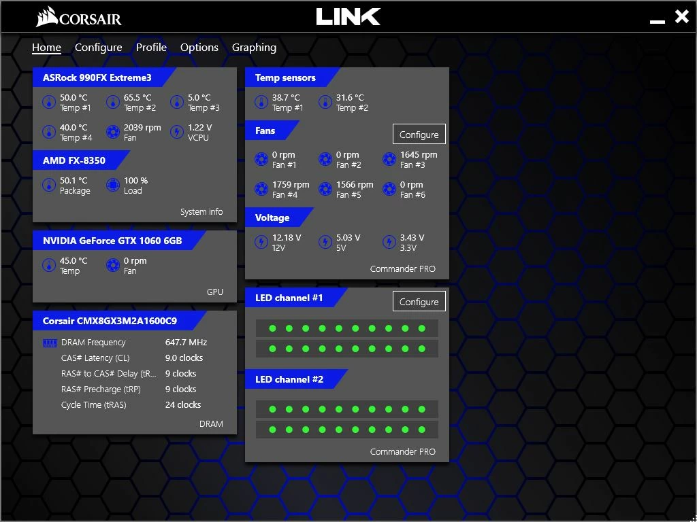Click the 31.6 °C Temp sensors thermometer icon

(325, 103)
